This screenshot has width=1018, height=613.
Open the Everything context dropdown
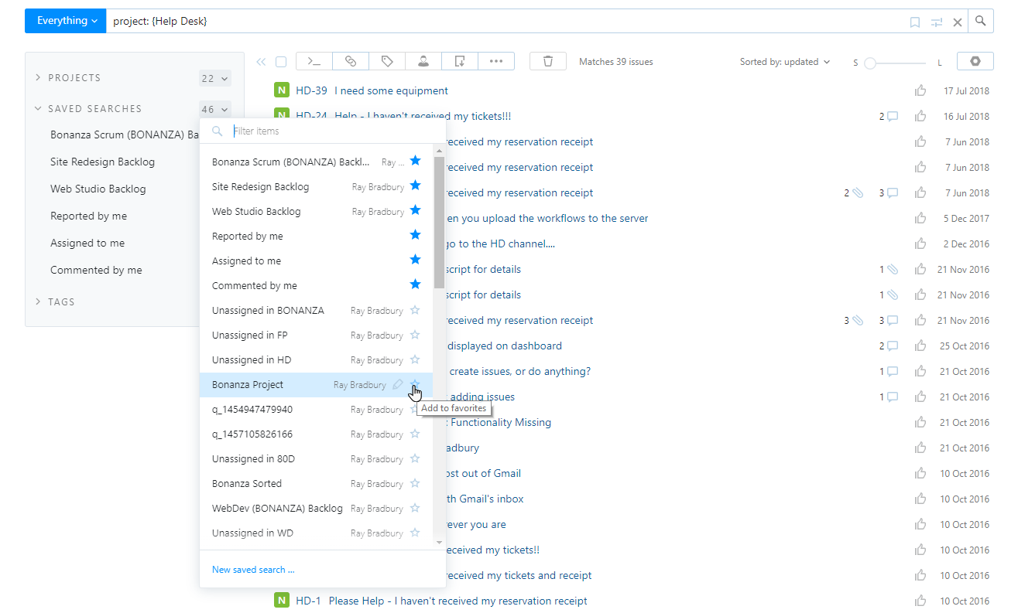point(64,22)
